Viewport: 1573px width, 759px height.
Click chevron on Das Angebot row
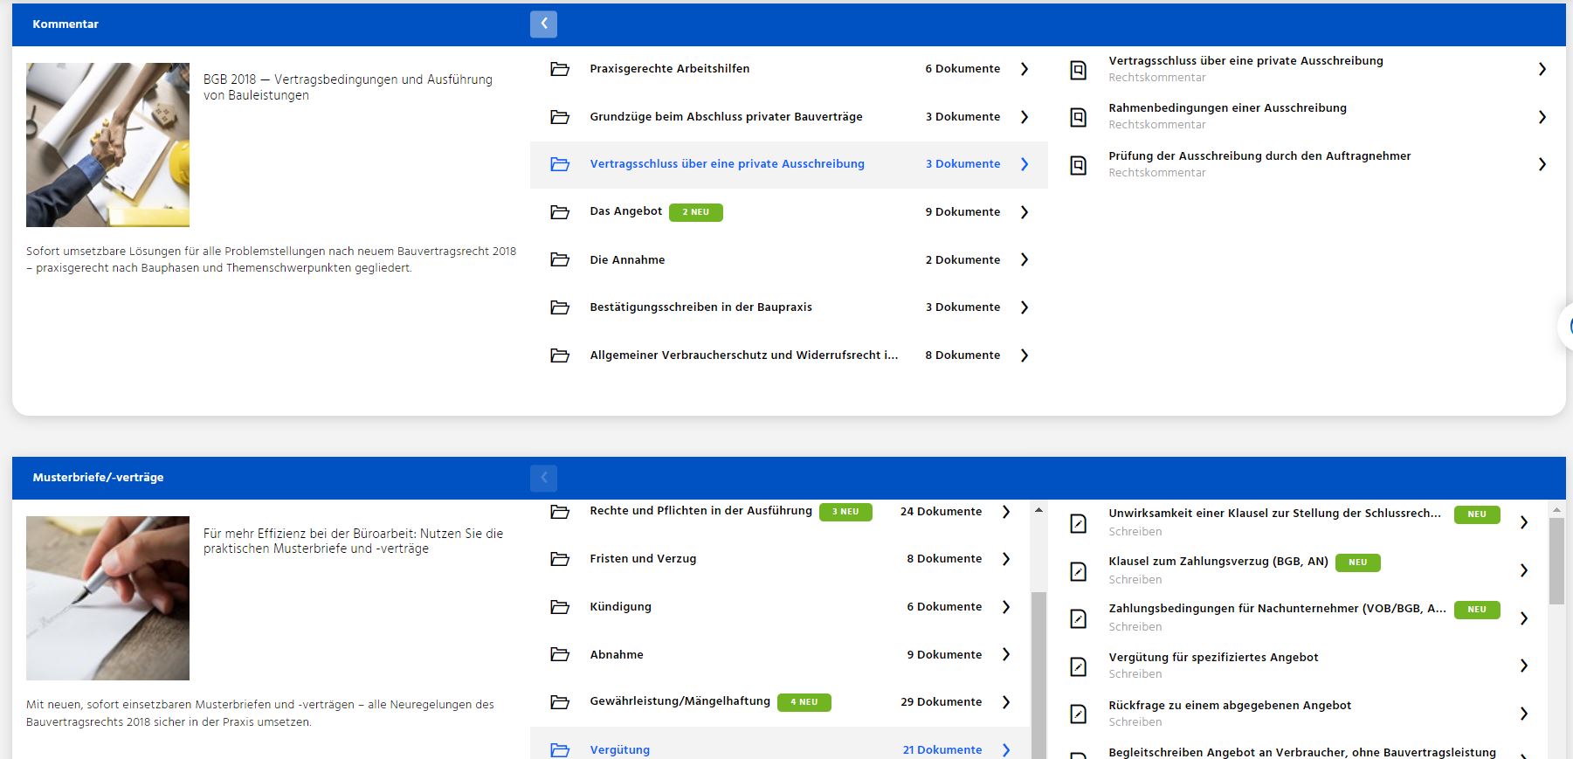point(1025,212)
